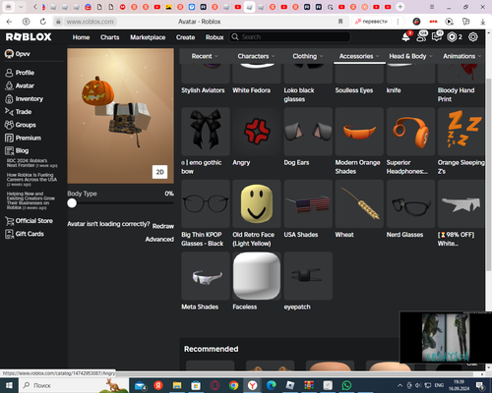Open Windows Start menu
492x393 pixels.
(9, 385)
